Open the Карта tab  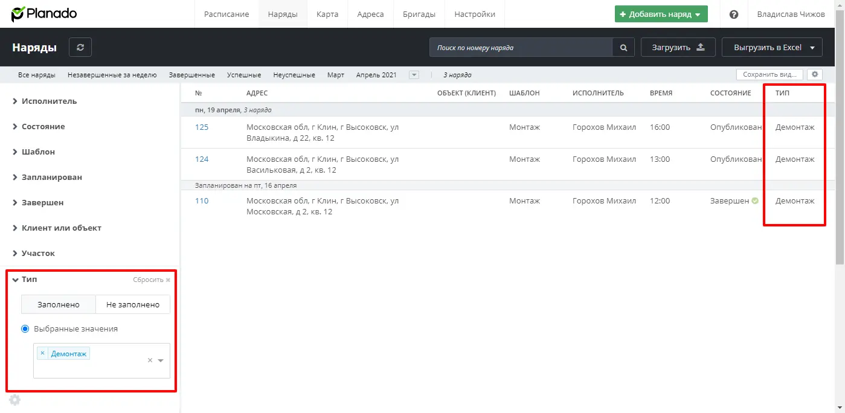327,14
